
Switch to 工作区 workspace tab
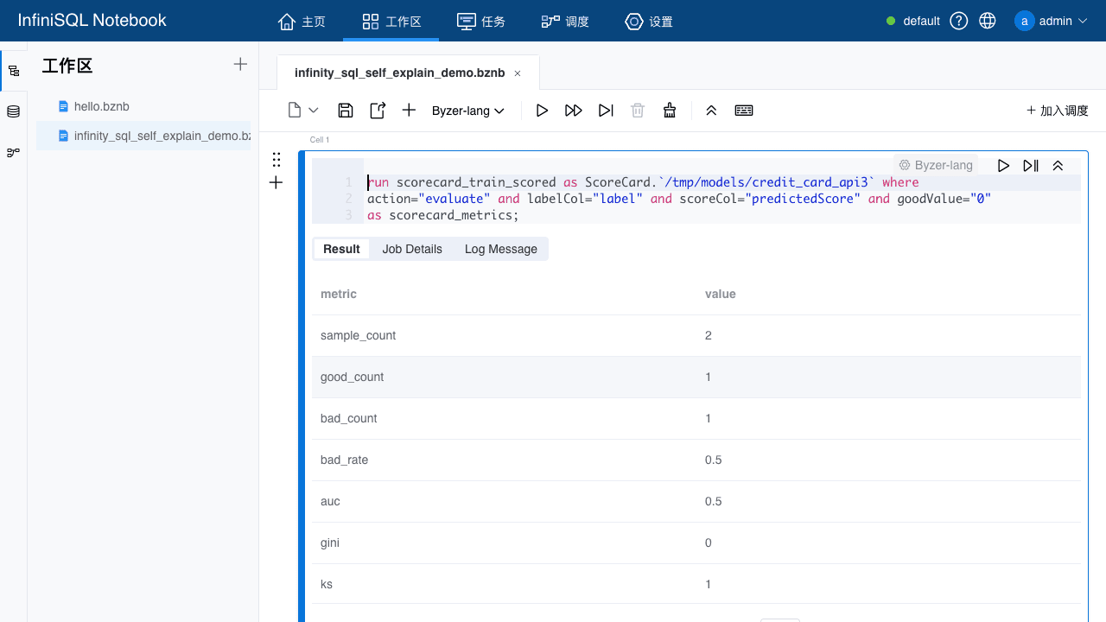point(391,22)
